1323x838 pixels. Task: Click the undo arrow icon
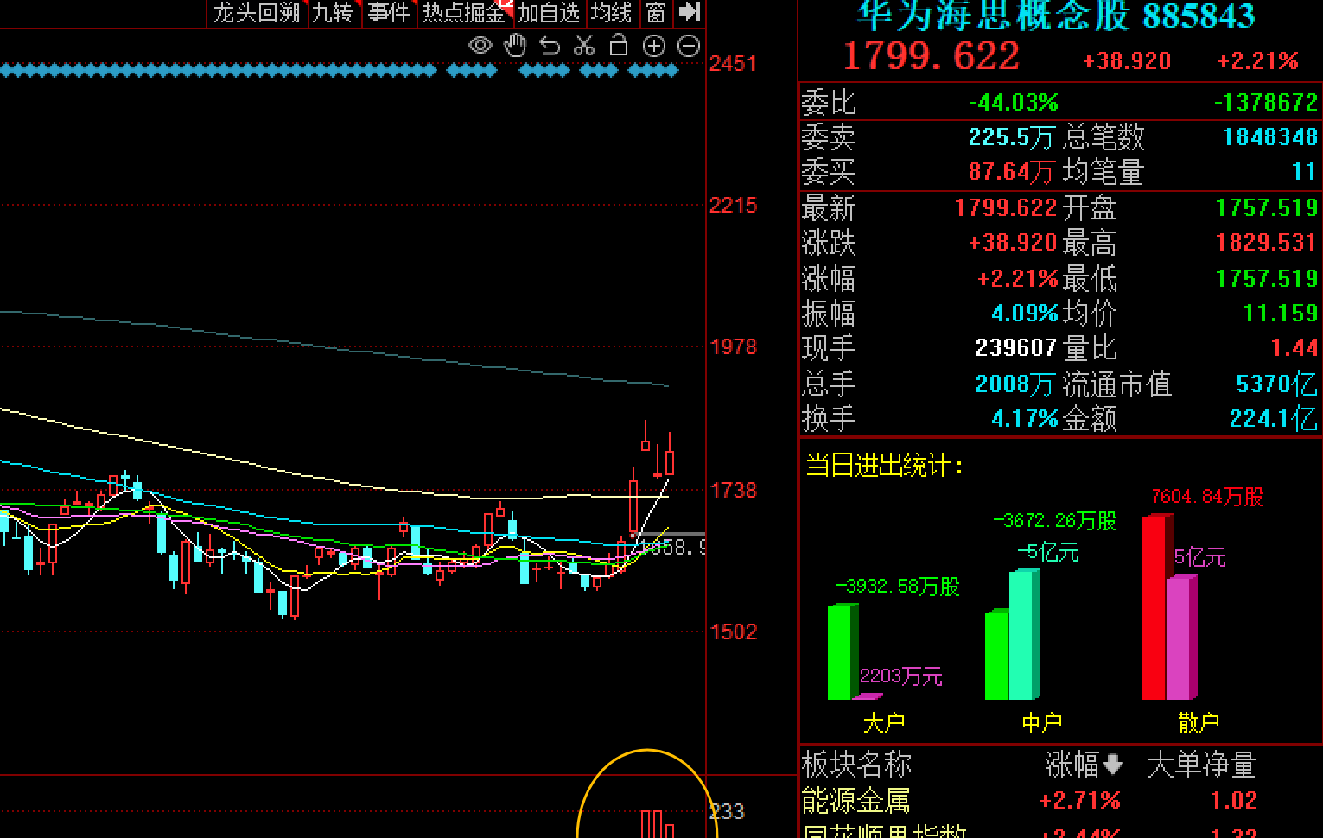pyautogui.click(x=550, y=46)
